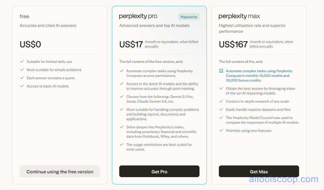Click the "perplexity pro" plan title
The width and height of the screenshot is (324, 190).
coord(138,16)
